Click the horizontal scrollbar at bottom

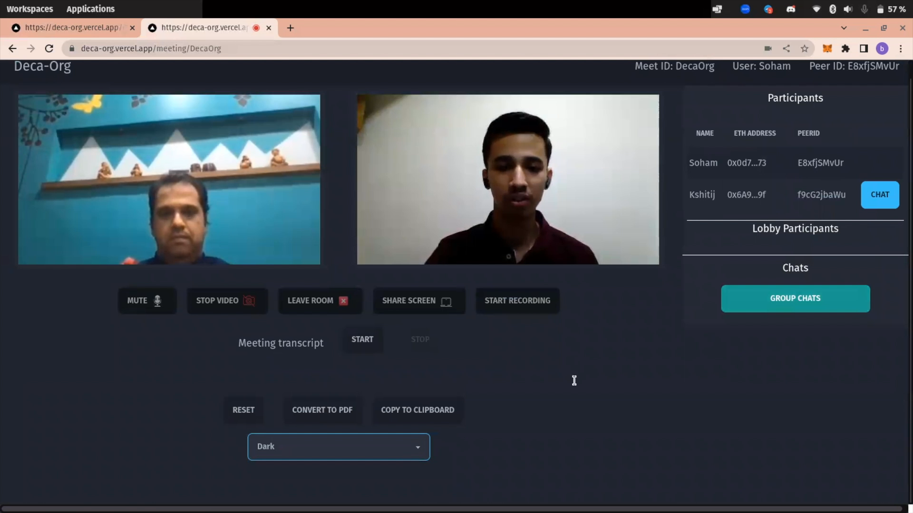pos(452,508)
